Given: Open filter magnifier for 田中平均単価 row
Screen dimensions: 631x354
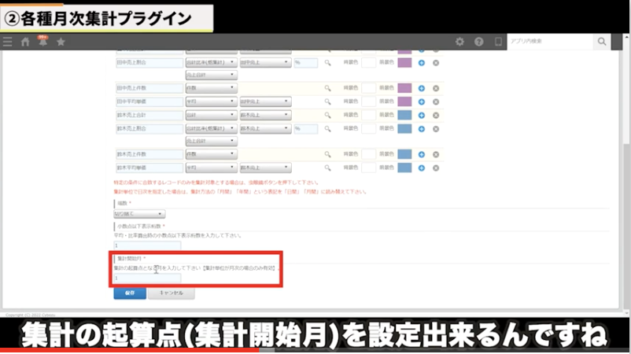Looking at the screenshot, I should (x=328, y=101).
